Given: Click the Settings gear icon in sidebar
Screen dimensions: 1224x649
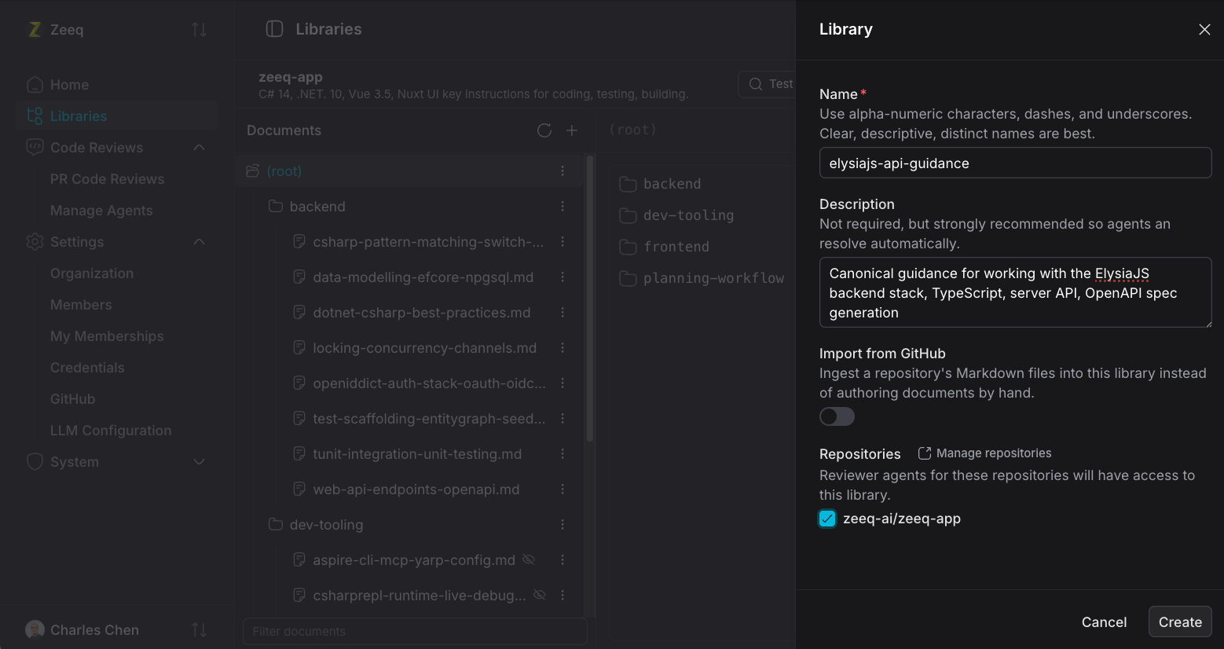Looking at the screenshot, I should coord(35,242).
